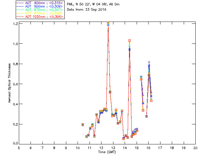
Task: Click the x-axis tick label '14'
Action: (125, 148)
